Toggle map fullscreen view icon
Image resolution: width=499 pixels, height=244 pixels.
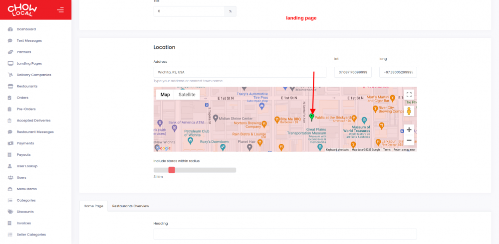(x=409, y=95)
